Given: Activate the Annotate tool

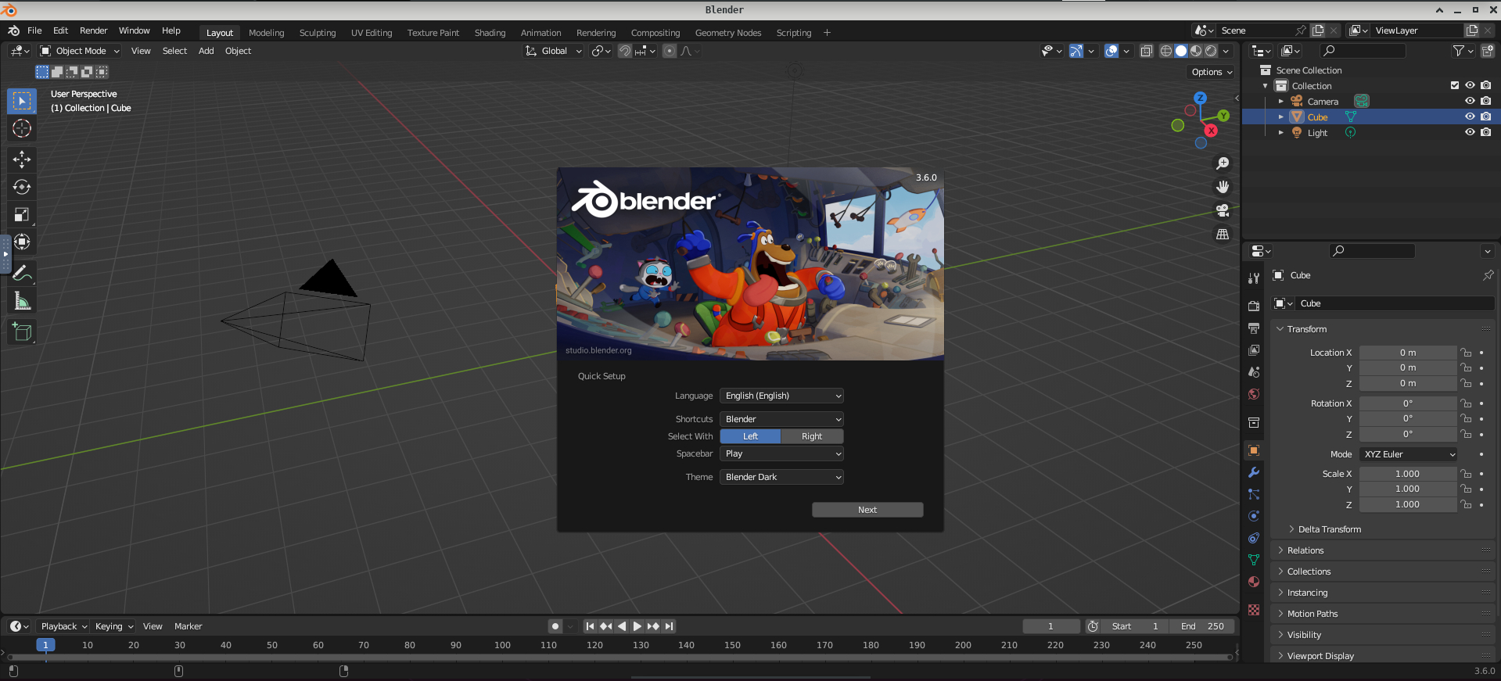Looking at the screenshot, I should [x=22, y=274].
